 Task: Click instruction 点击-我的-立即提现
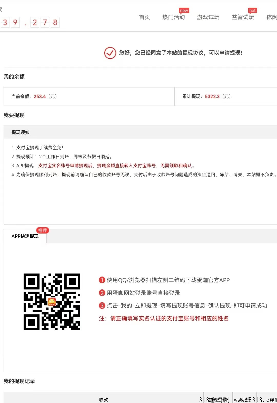187,305
